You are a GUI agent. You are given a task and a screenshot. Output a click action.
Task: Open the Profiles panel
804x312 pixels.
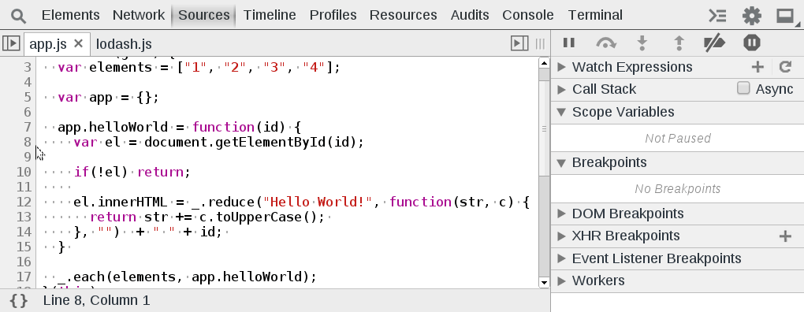[x=333, y=16]
